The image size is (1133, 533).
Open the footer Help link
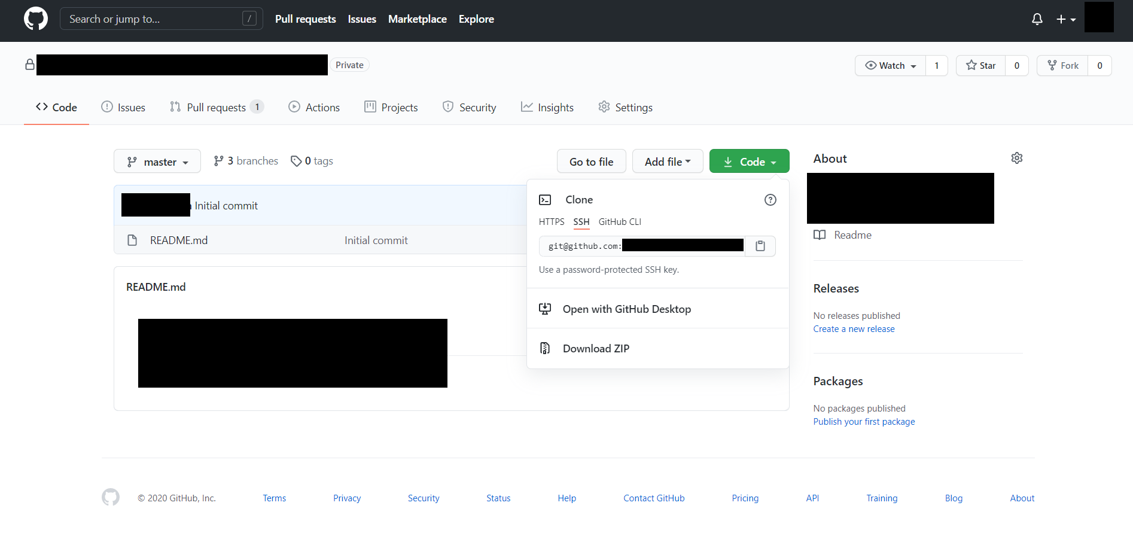(x=567, y=498)
